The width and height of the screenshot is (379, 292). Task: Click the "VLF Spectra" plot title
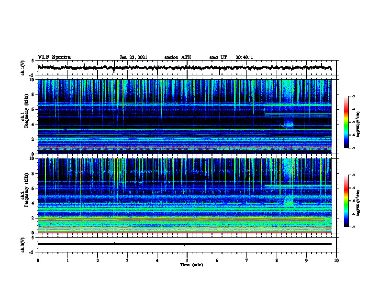pyautogui.click(x=54, y=57)
